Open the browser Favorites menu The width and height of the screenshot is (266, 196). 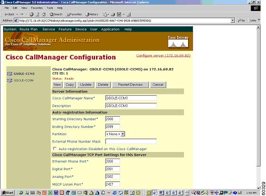(37, 8)
